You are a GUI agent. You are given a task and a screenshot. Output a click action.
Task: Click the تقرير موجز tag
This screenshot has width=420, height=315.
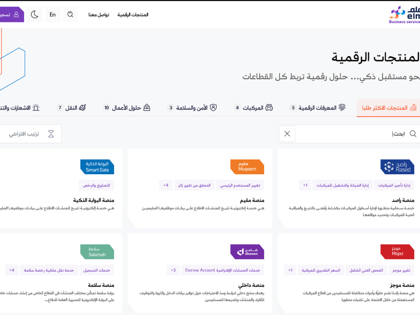tap(402, 270)
